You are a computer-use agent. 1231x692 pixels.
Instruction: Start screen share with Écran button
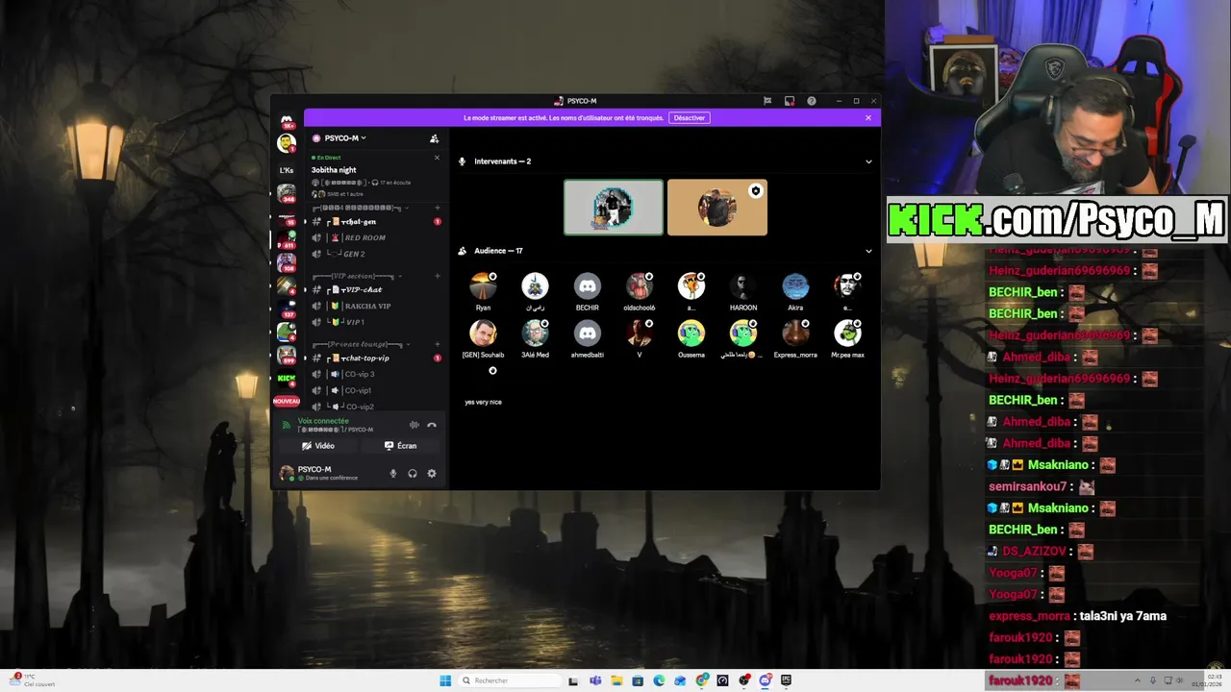coord(401,446)
